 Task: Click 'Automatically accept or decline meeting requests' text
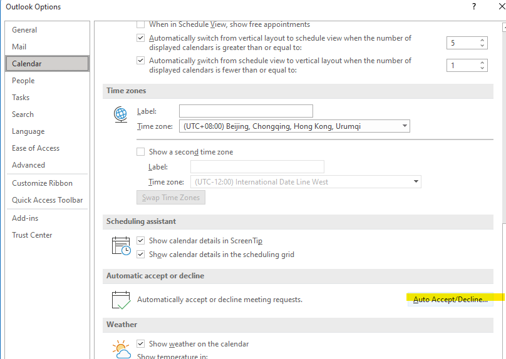pos(220,300)
